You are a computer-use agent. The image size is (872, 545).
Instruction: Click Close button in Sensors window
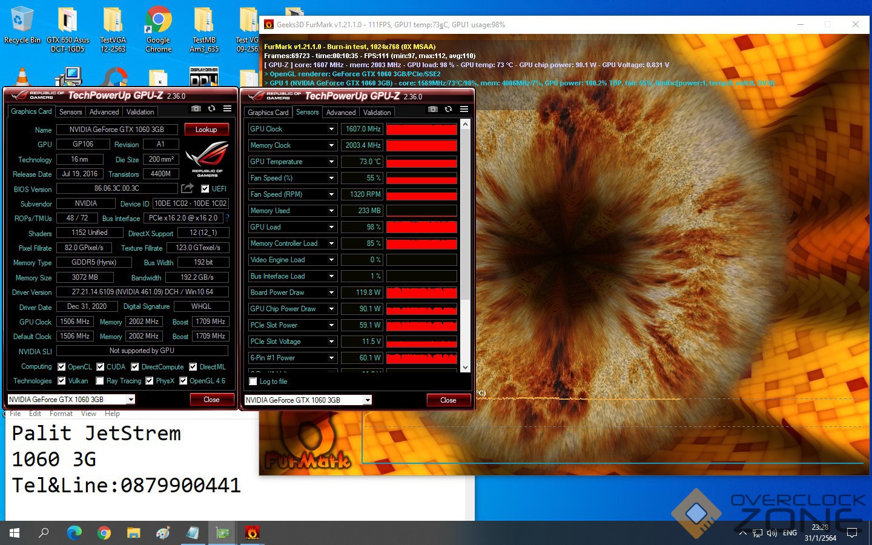[x=448, y=400]
